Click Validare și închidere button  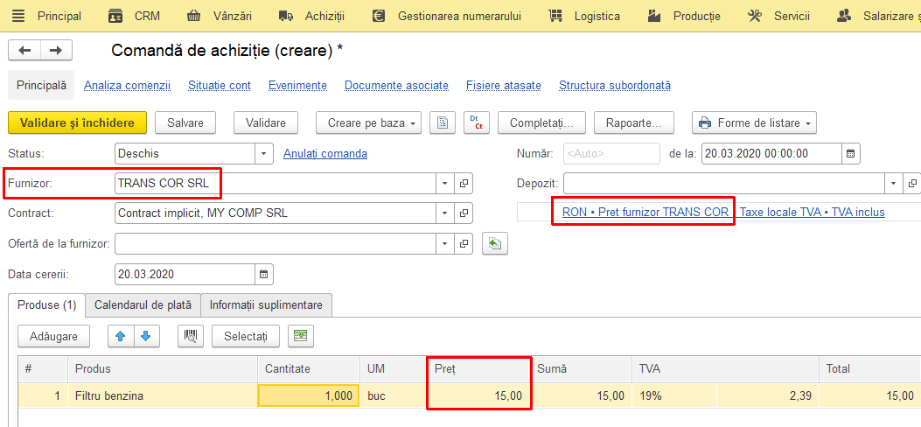click(77, 122)
